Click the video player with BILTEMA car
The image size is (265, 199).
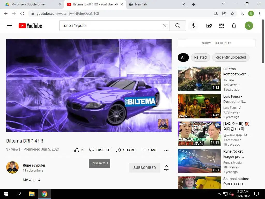[x=89, y=86]
